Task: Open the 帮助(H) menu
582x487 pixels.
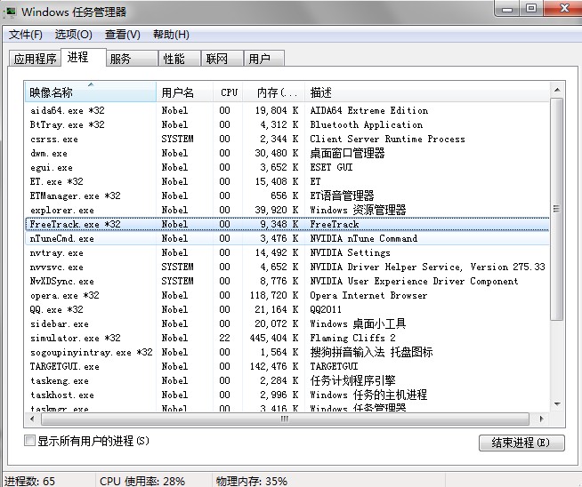Action: 171,35
